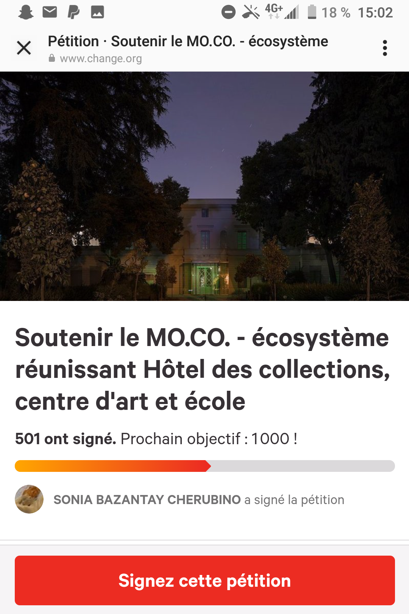Click the 'Signez cette pétition' button

pos(204,580)
